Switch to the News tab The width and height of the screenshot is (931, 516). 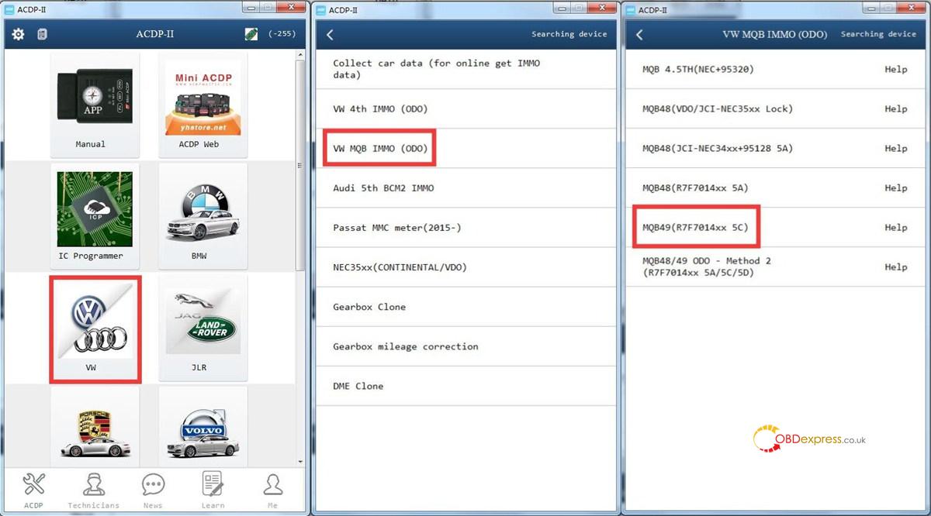click(x=153, y=490)
